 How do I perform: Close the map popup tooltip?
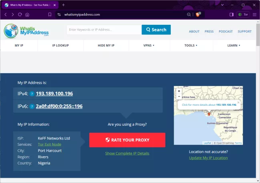coord(238,102)
